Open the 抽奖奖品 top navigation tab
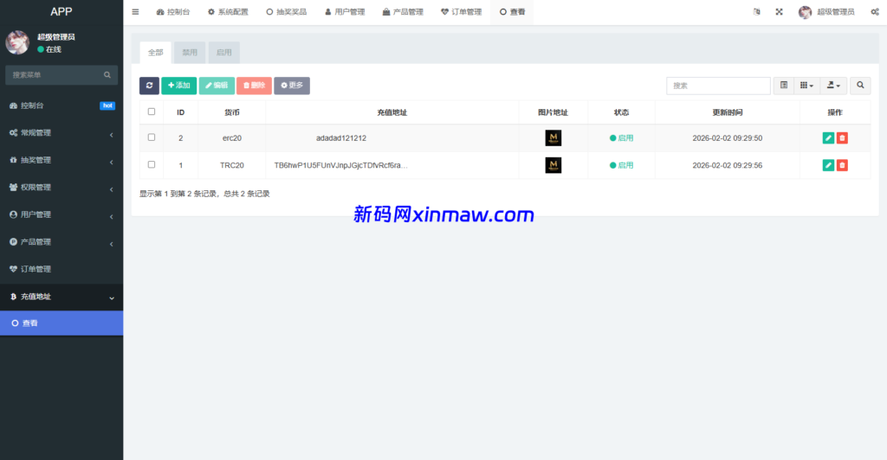Screen dimensions: 887x460 (286, 12)
